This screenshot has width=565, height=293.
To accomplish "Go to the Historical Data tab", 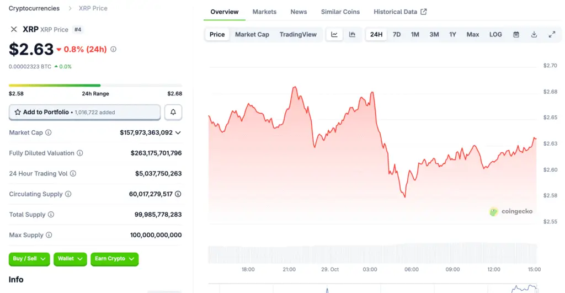I will (x=399, y=12).
